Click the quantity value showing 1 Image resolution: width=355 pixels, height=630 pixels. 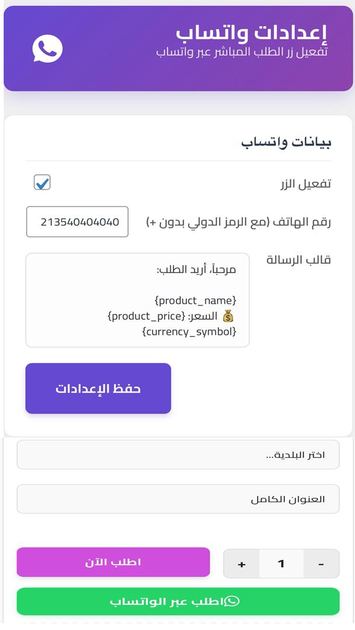click(x=281, y=563)
